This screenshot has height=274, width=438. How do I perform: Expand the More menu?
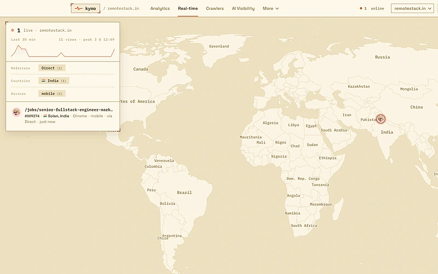(270, 8)
